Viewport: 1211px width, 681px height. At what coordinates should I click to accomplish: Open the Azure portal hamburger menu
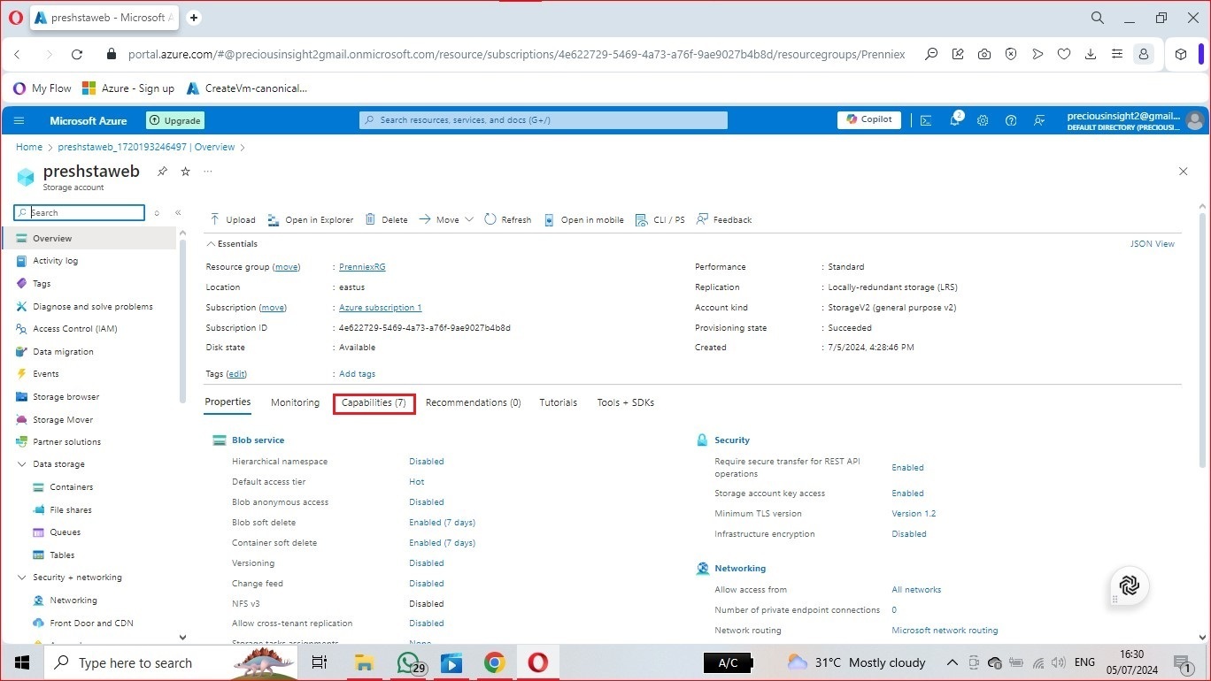(x=19, y=120)
